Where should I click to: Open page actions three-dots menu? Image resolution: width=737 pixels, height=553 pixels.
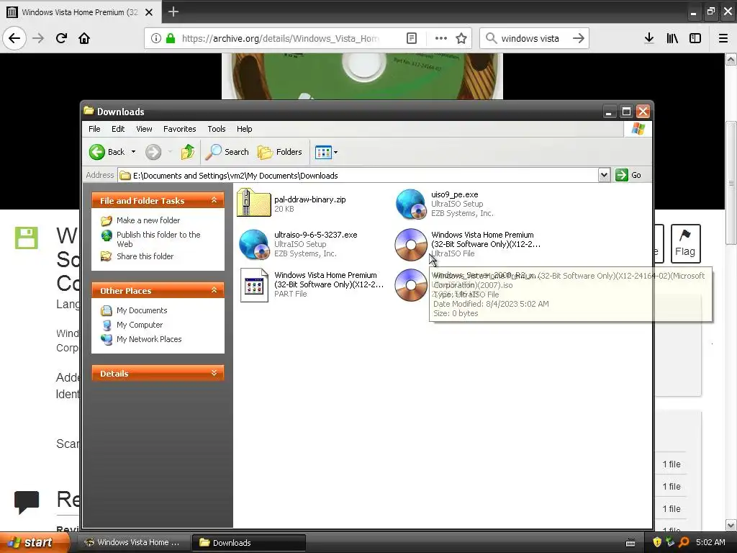(x=441, y=38)
